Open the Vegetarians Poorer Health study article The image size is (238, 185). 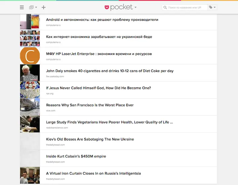coord(109,122)
